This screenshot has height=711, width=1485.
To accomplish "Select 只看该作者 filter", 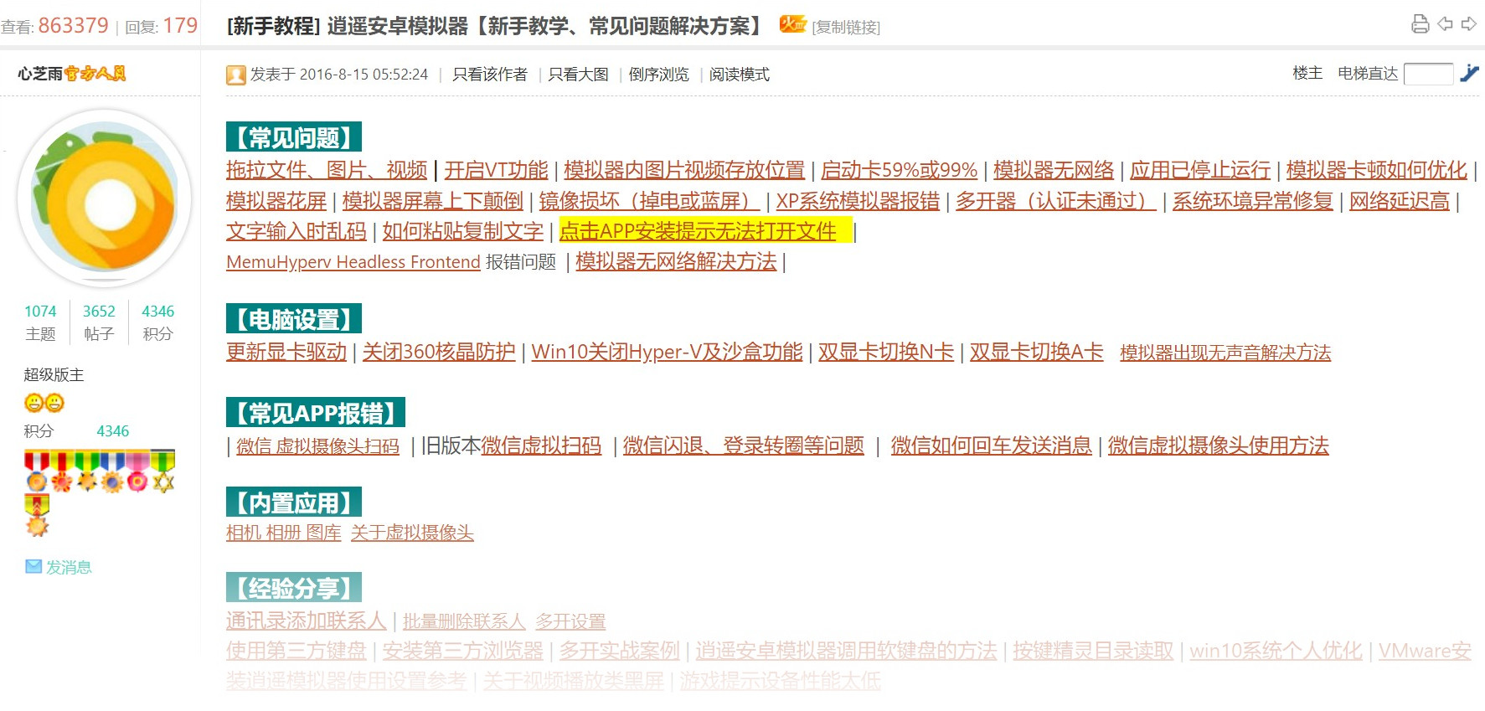I will click(490, 75).
